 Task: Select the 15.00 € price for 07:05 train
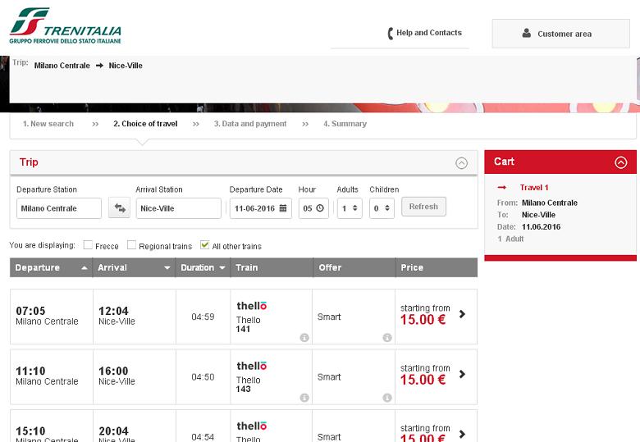pyautogui.click(x=423, y=319)
